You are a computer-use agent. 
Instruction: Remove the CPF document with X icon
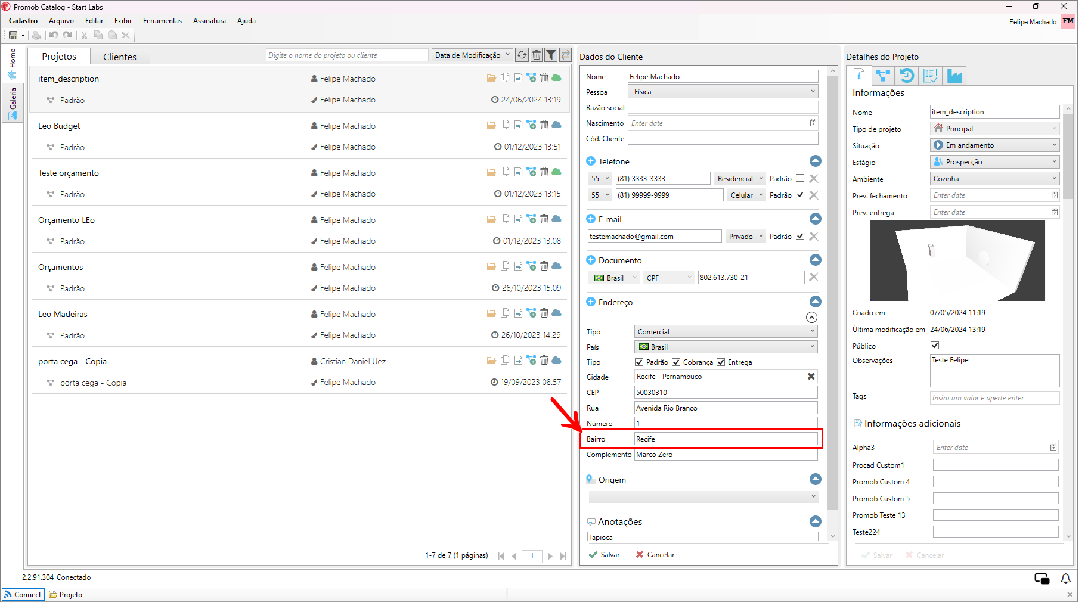click(813, 277)
